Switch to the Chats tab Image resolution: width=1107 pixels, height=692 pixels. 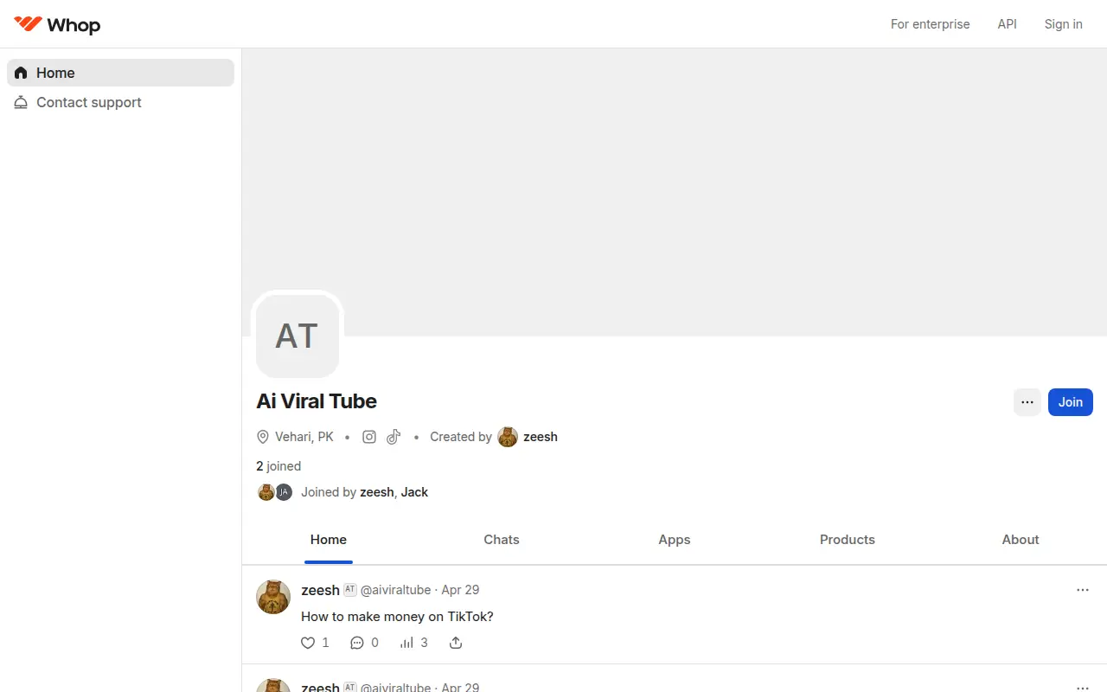pos(502,540)
